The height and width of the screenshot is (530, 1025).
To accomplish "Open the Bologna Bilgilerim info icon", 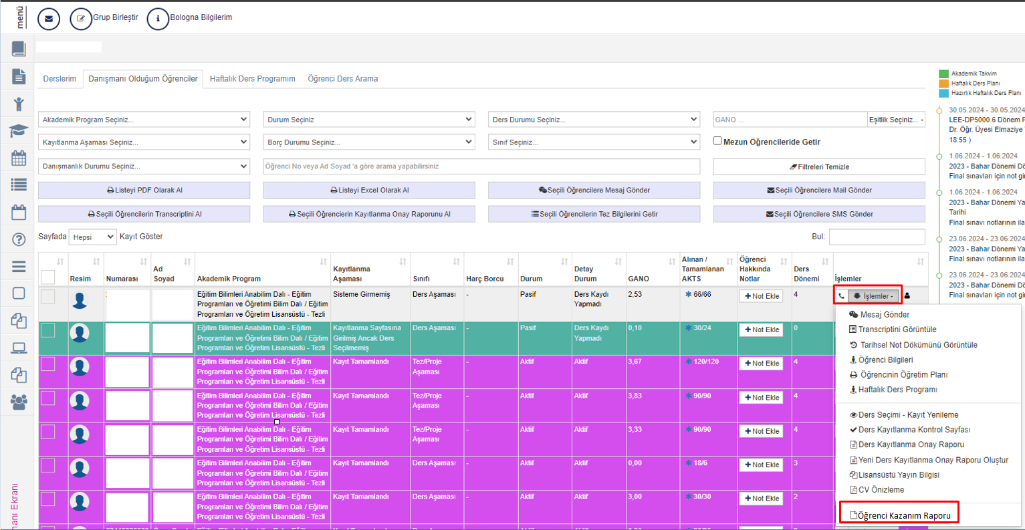I will [x=158, y=19].
